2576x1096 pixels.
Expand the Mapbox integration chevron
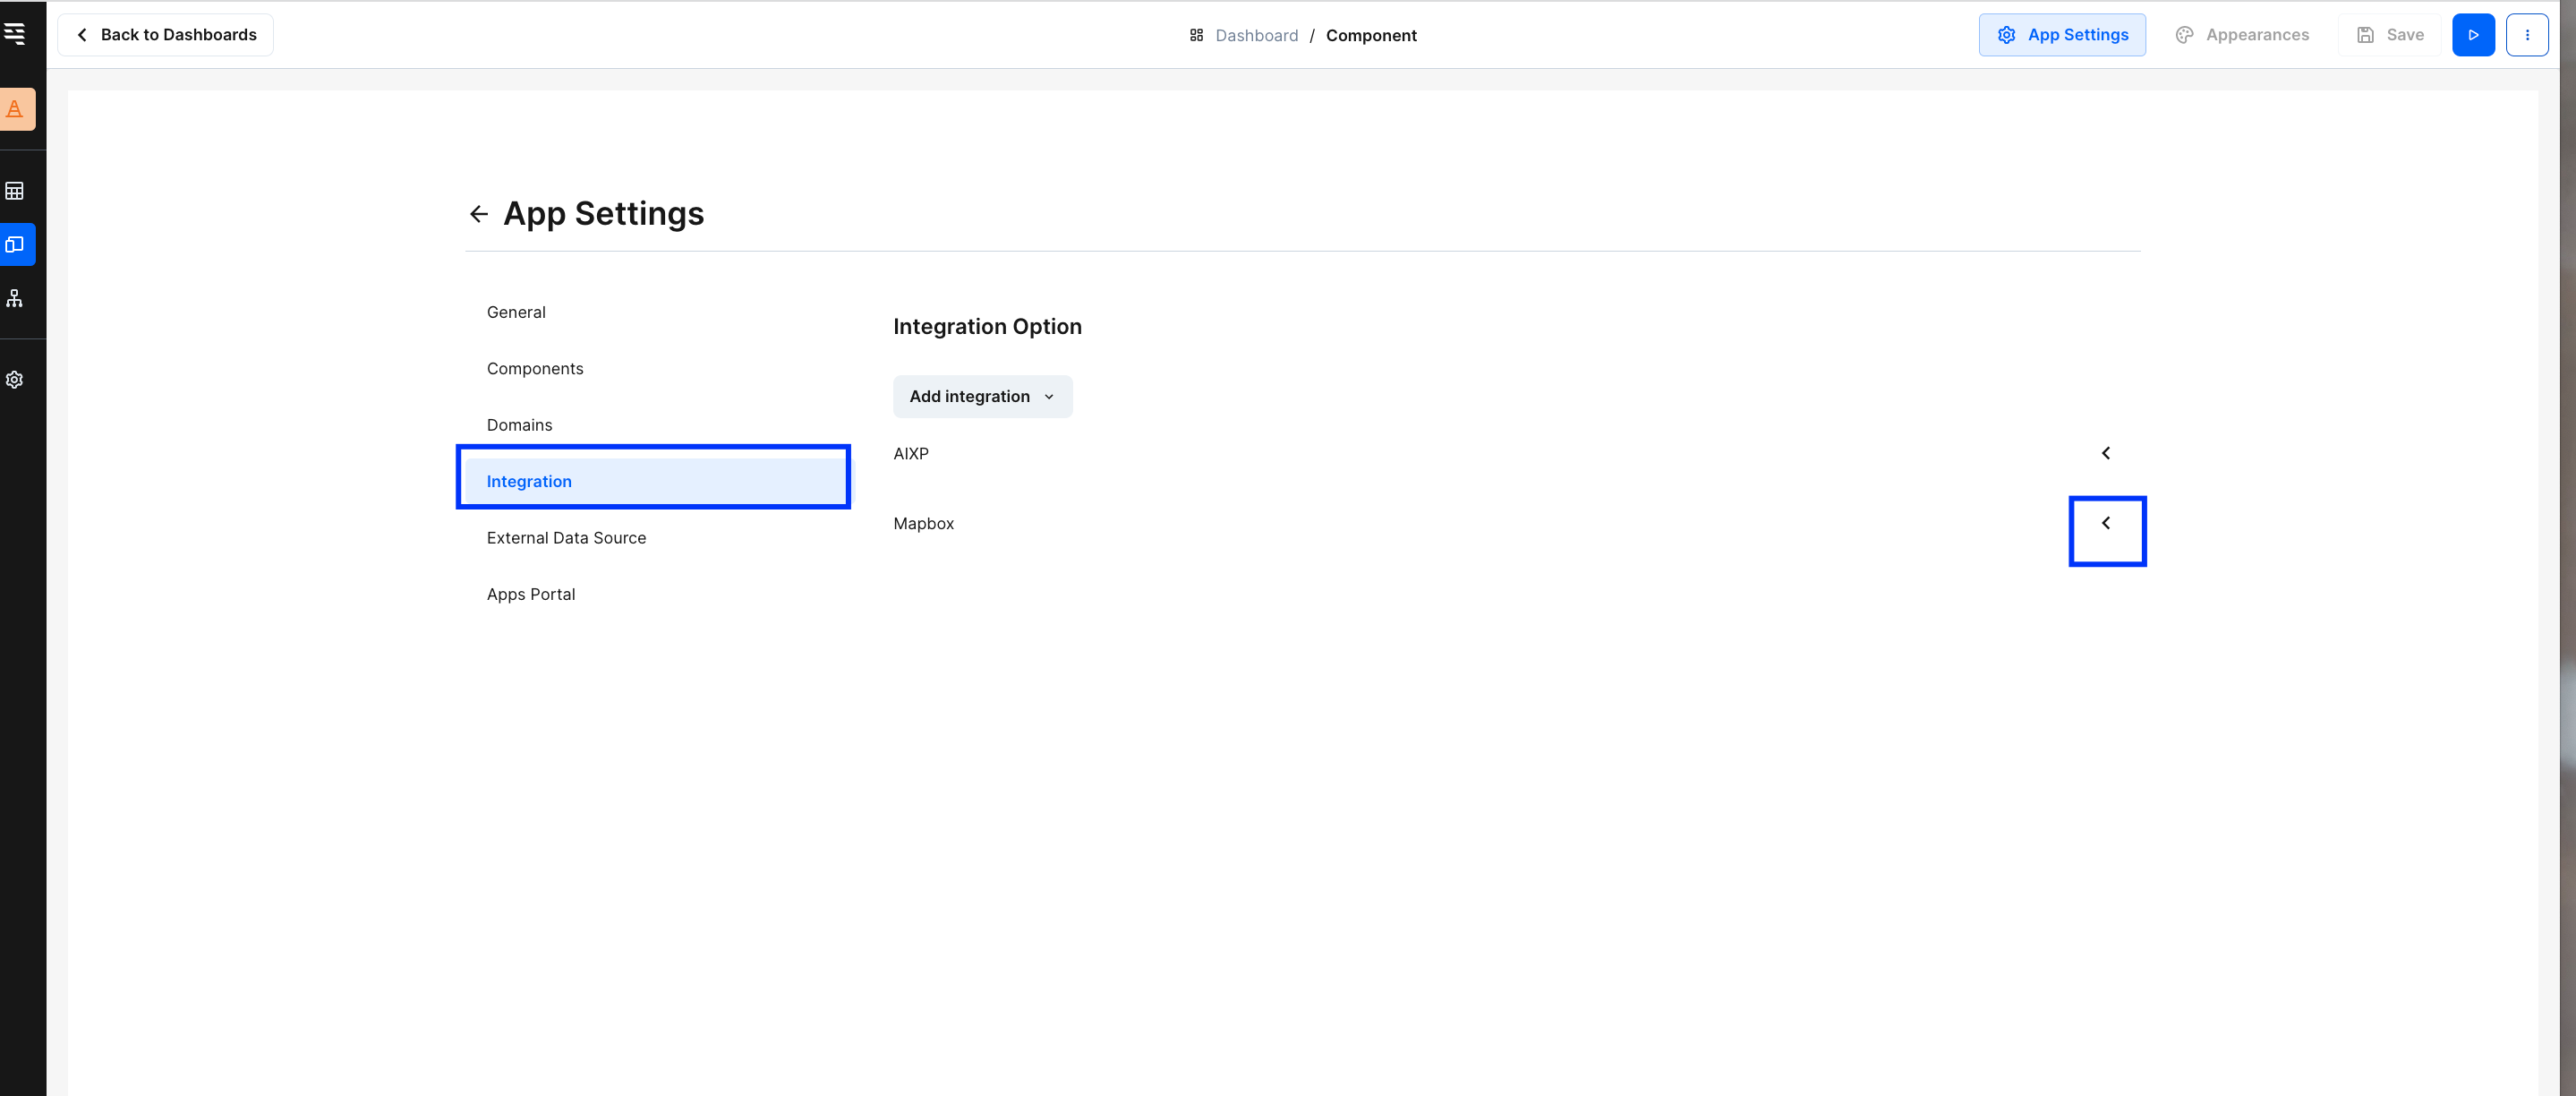2105,523
